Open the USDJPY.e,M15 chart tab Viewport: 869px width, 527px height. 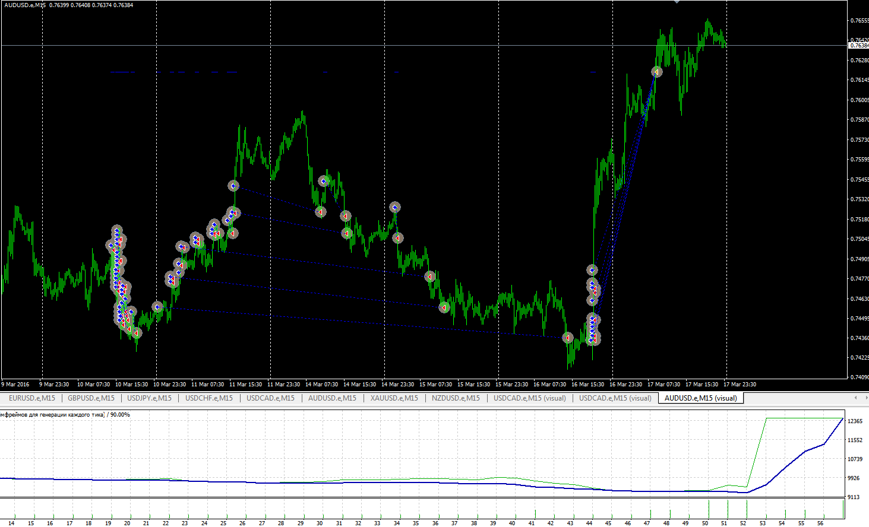click(150, 398)
